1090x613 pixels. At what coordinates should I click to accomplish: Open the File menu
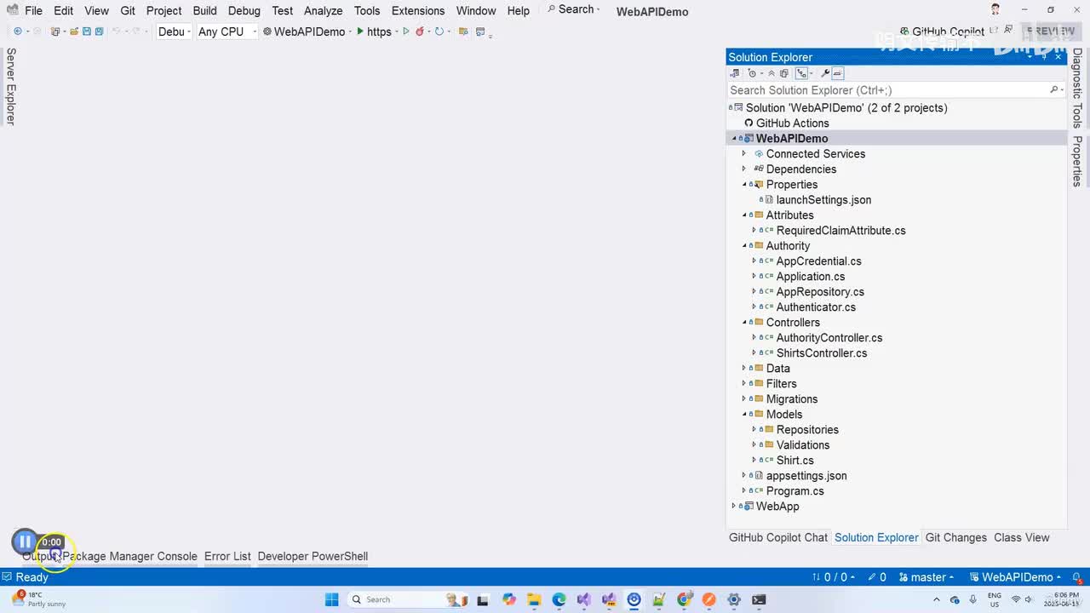33,11
